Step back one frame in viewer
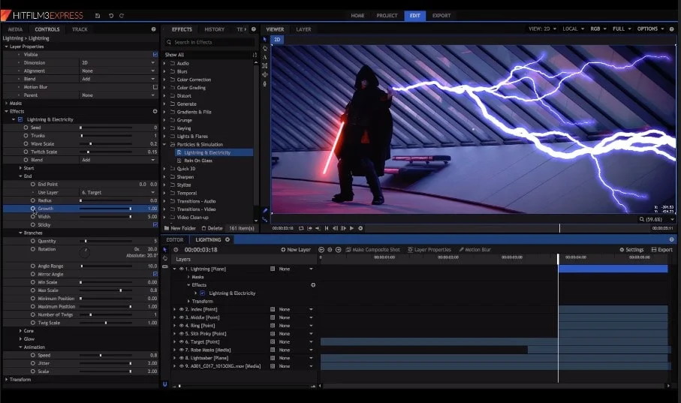The image size is (681, 403). 336,228
